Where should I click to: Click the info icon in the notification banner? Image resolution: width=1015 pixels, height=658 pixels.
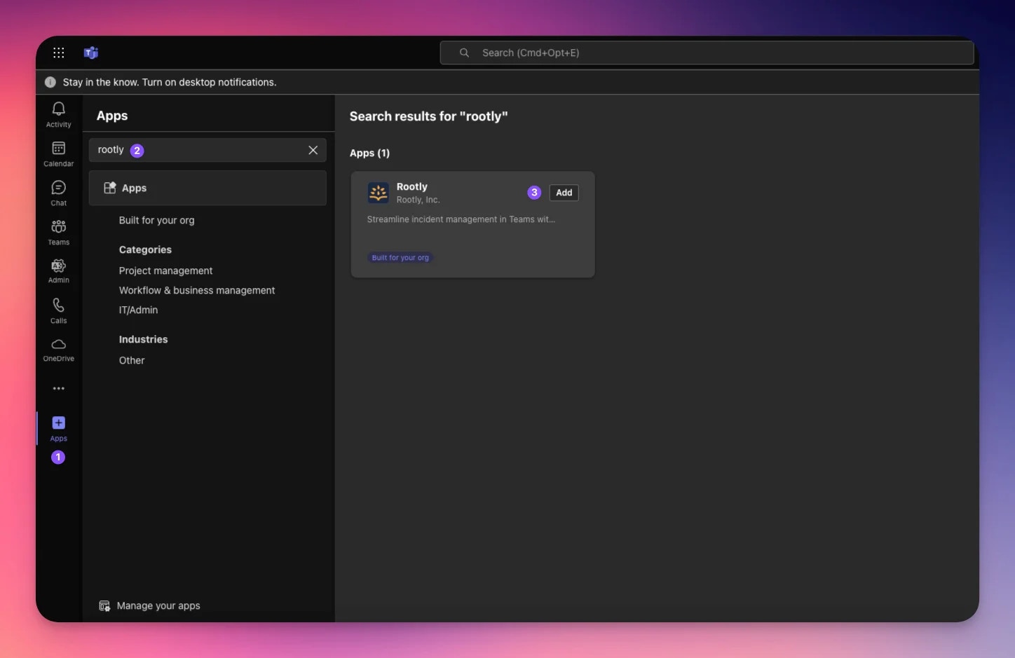pos(50,82)
